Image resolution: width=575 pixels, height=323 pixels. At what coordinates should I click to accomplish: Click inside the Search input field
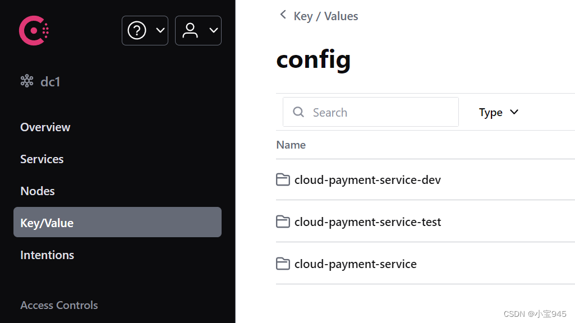370,112
